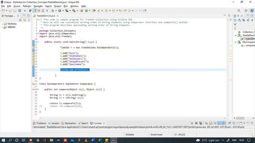Click the Terminate square in Console
The width and height of the screenshot is (255, 143).
pyautogui.click(x=192, y=123)
